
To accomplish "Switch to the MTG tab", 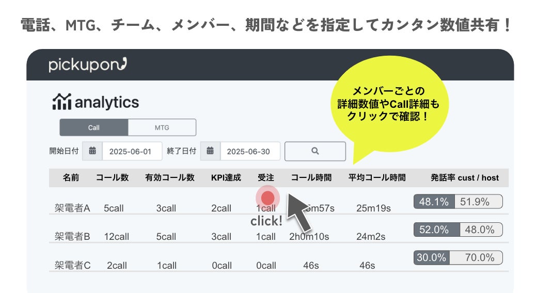I will click(162, 127).
